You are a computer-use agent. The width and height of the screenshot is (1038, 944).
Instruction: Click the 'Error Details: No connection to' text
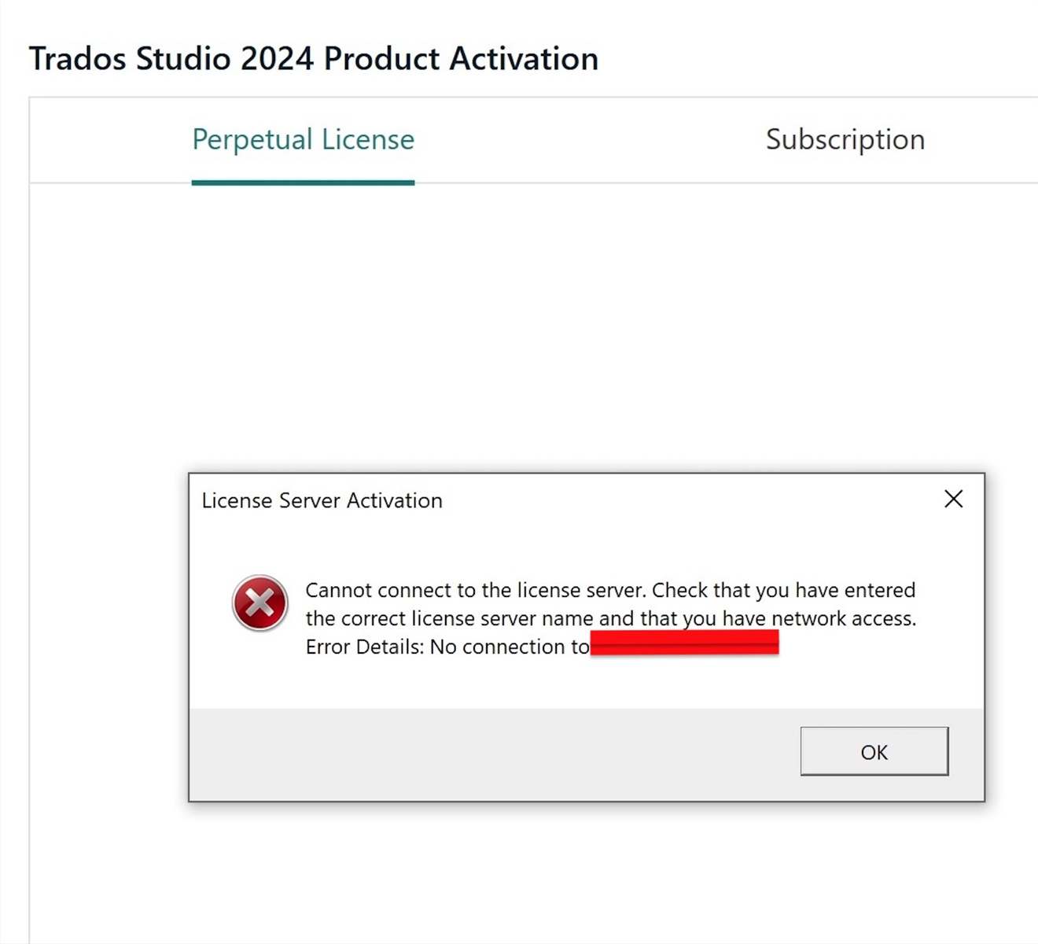447,646
